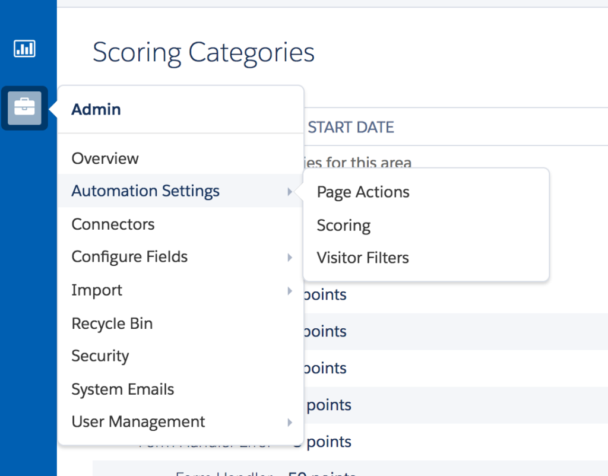
Task: Click the briefcase Admin icon in sidebar
Action: [x=24, y=109]
